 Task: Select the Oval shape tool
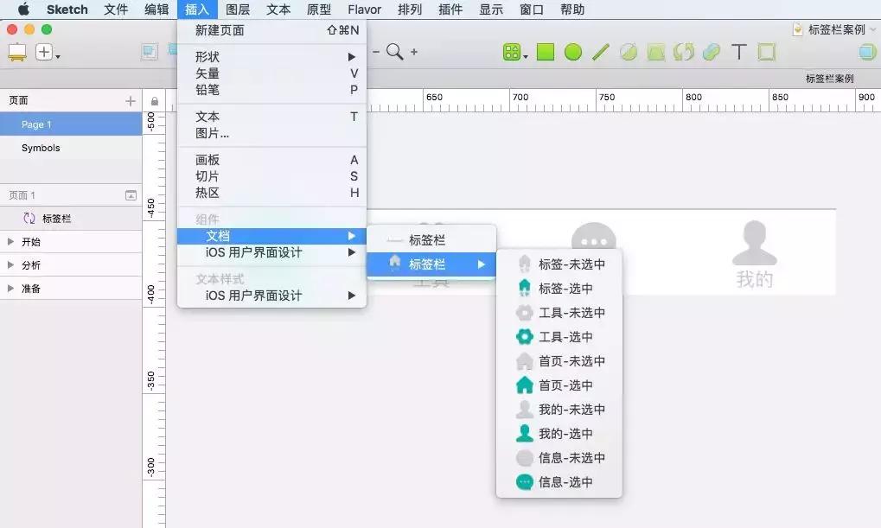pos(573,52)
